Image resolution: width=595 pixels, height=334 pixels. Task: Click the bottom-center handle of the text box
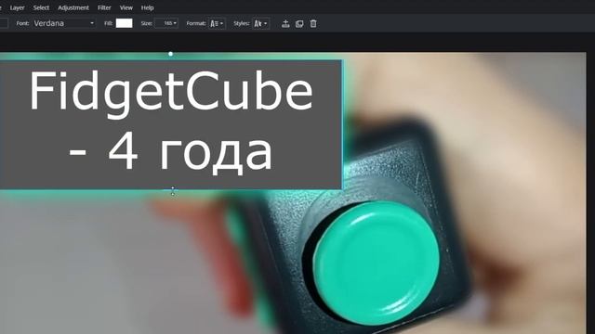coord(173,191)
